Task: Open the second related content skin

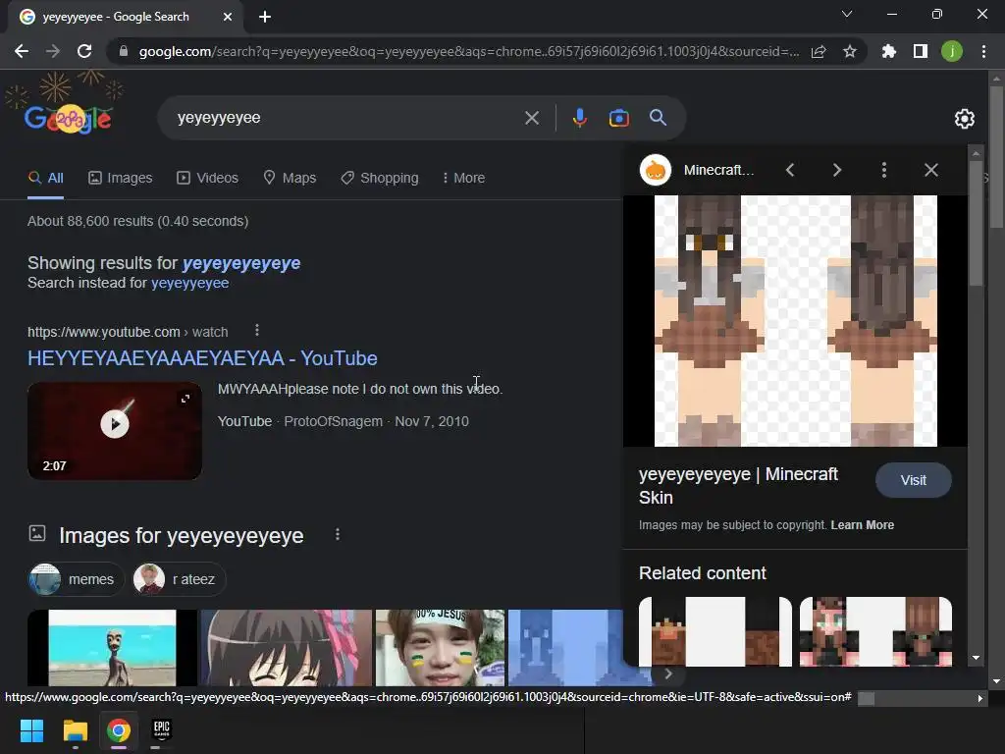Action: tap(875, 631)
